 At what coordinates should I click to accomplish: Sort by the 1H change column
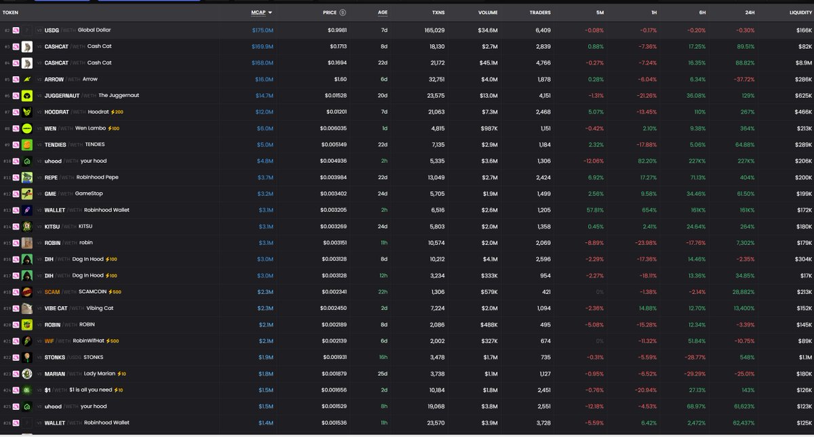[653, 12]
